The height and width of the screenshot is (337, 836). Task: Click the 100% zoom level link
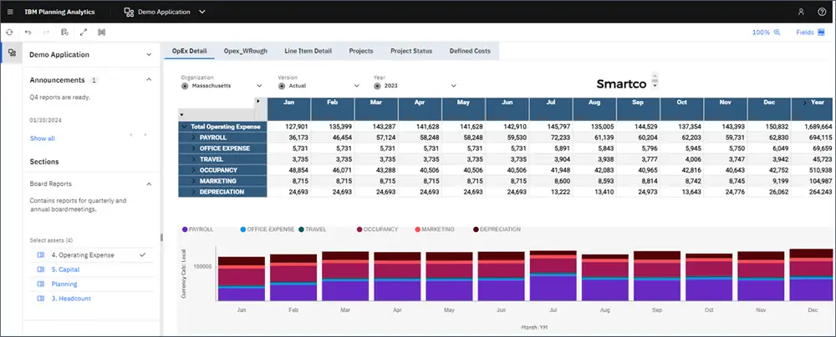click(x=761, y=33)
